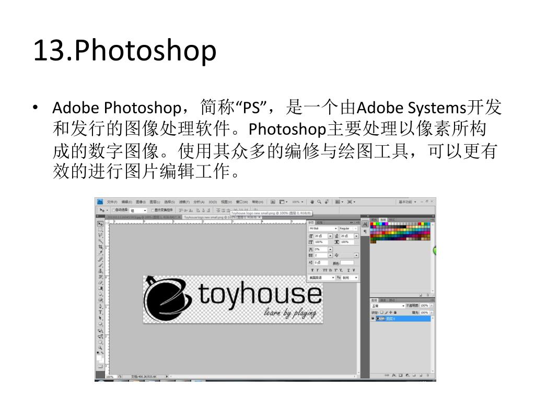The height and width of the screenshot is (401, 535).
Task: Click the red swatch in Swatches panel
Action: (372, 224)
